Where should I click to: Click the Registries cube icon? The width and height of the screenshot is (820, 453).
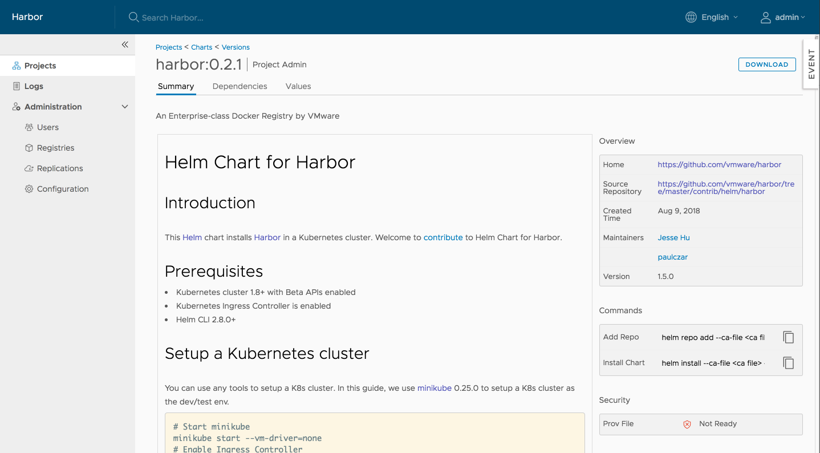(29, 148)
